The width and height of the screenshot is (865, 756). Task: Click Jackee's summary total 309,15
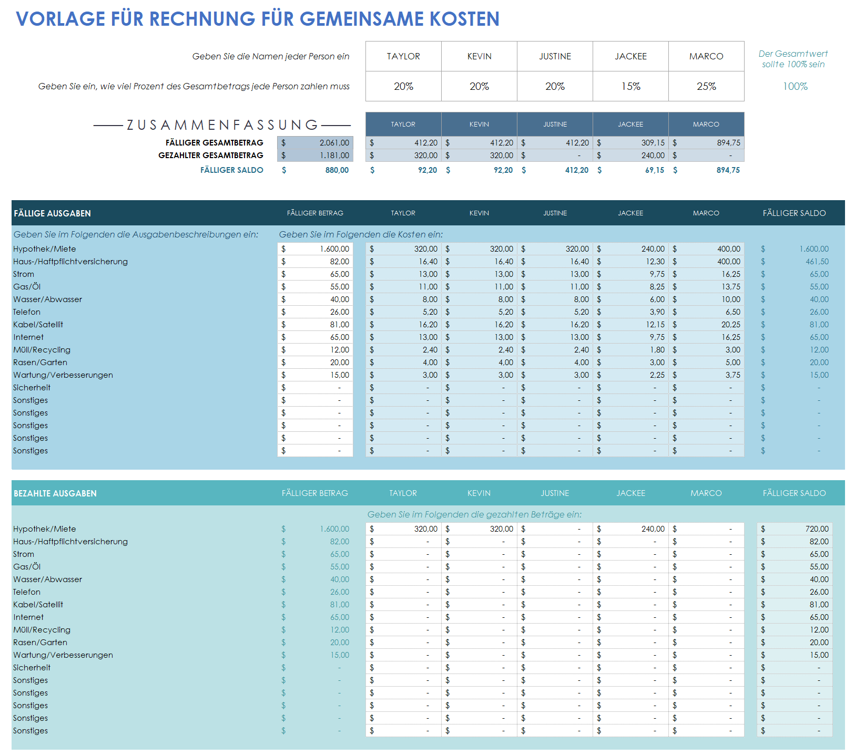[630, 143]
